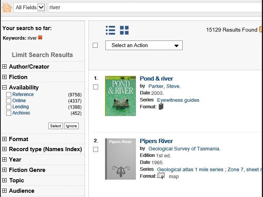Screen dimensions: 263x197
Task: Open the Pipers River title link
Action: click(156, 141)
